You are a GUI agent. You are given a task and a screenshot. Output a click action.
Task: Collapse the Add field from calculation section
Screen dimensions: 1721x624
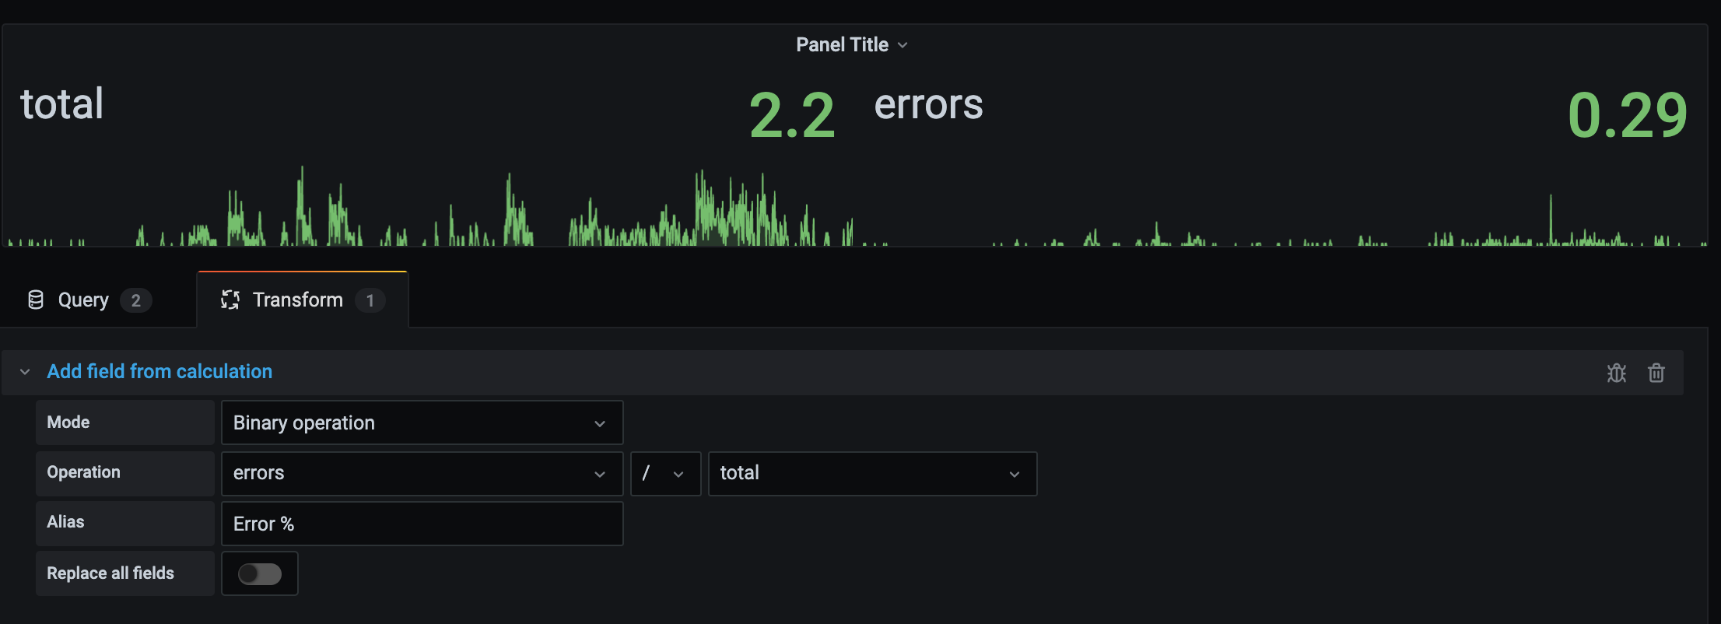point(25,372)
